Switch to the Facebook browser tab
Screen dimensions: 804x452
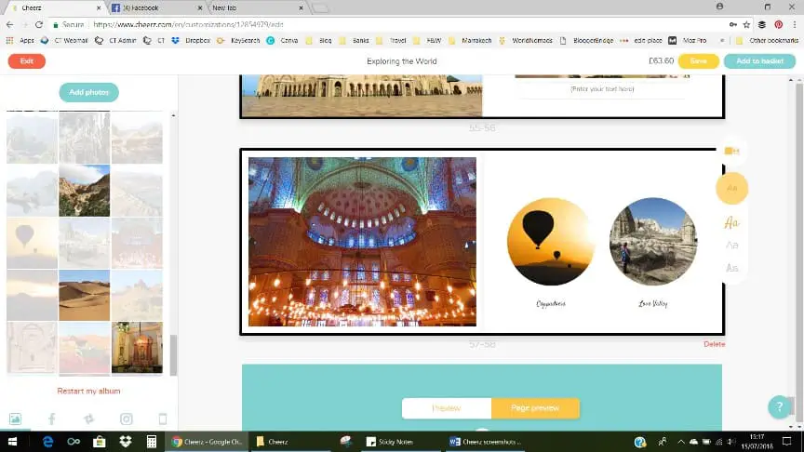coord(154,8)
